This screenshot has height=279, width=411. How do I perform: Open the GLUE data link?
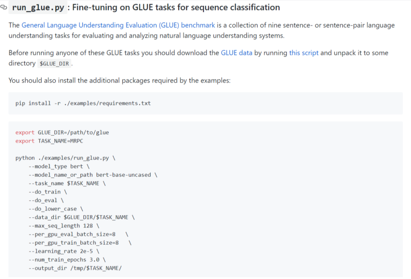(236, 53)
